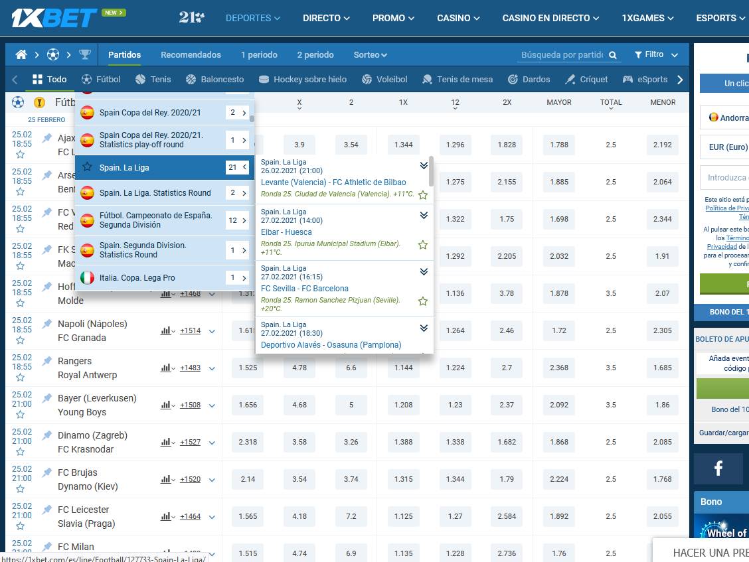
Task: Favorite the FC Sevilla vs FC Barcelona match
Action: tap(423, 301)
